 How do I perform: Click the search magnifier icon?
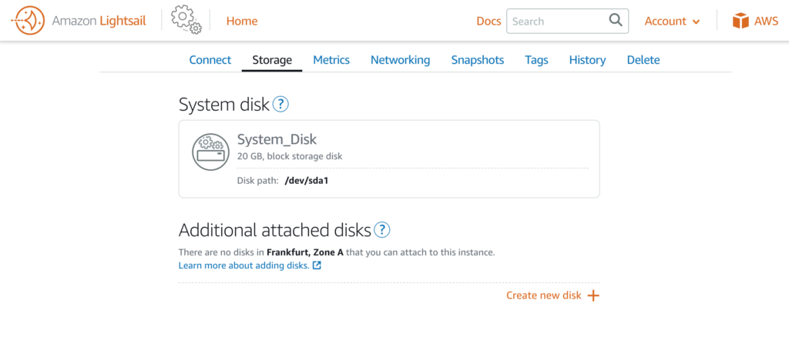[x=616, y=21]
